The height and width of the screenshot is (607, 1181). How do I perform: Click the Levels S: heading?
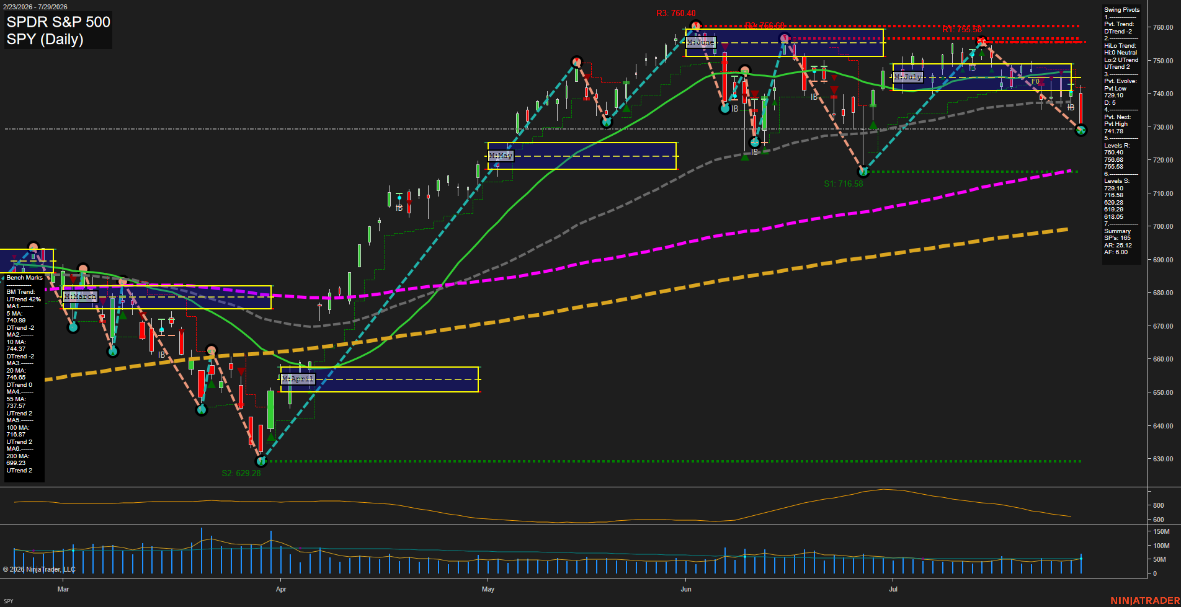[1117, 181]
